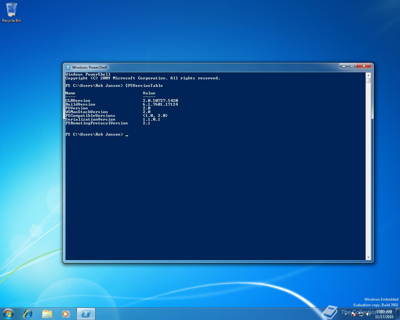The width and height of the screenshot is (400, 320).
Task: Click the value 2.0.50727.5420
Action: pos(160,101)
